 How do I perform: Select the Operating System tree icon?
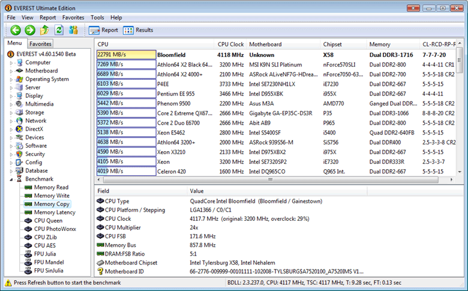pyautogui.click(x=19, y=79)
